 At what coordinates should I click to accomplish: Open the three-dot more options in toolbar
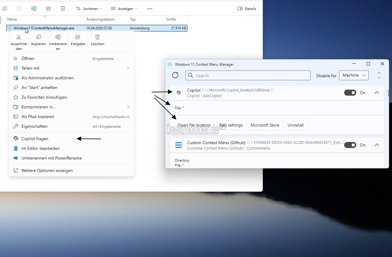[150, 8]
